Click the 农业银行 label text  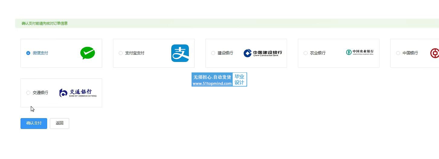(x=318, y=53)
